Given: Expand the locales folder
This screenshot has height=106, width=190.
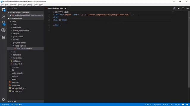Looking at the screenshot, I should tap(12, 40).
